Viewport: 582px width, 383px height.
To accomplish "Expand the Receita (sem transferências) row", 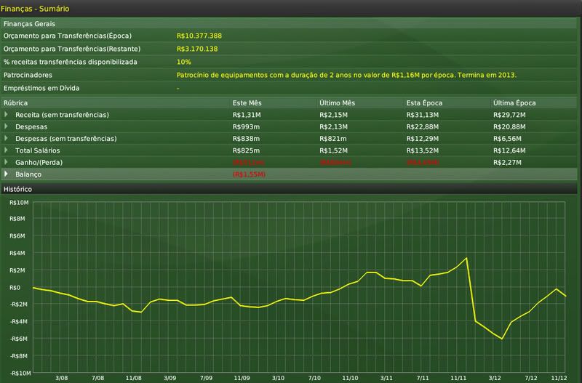I will [7, 115].
